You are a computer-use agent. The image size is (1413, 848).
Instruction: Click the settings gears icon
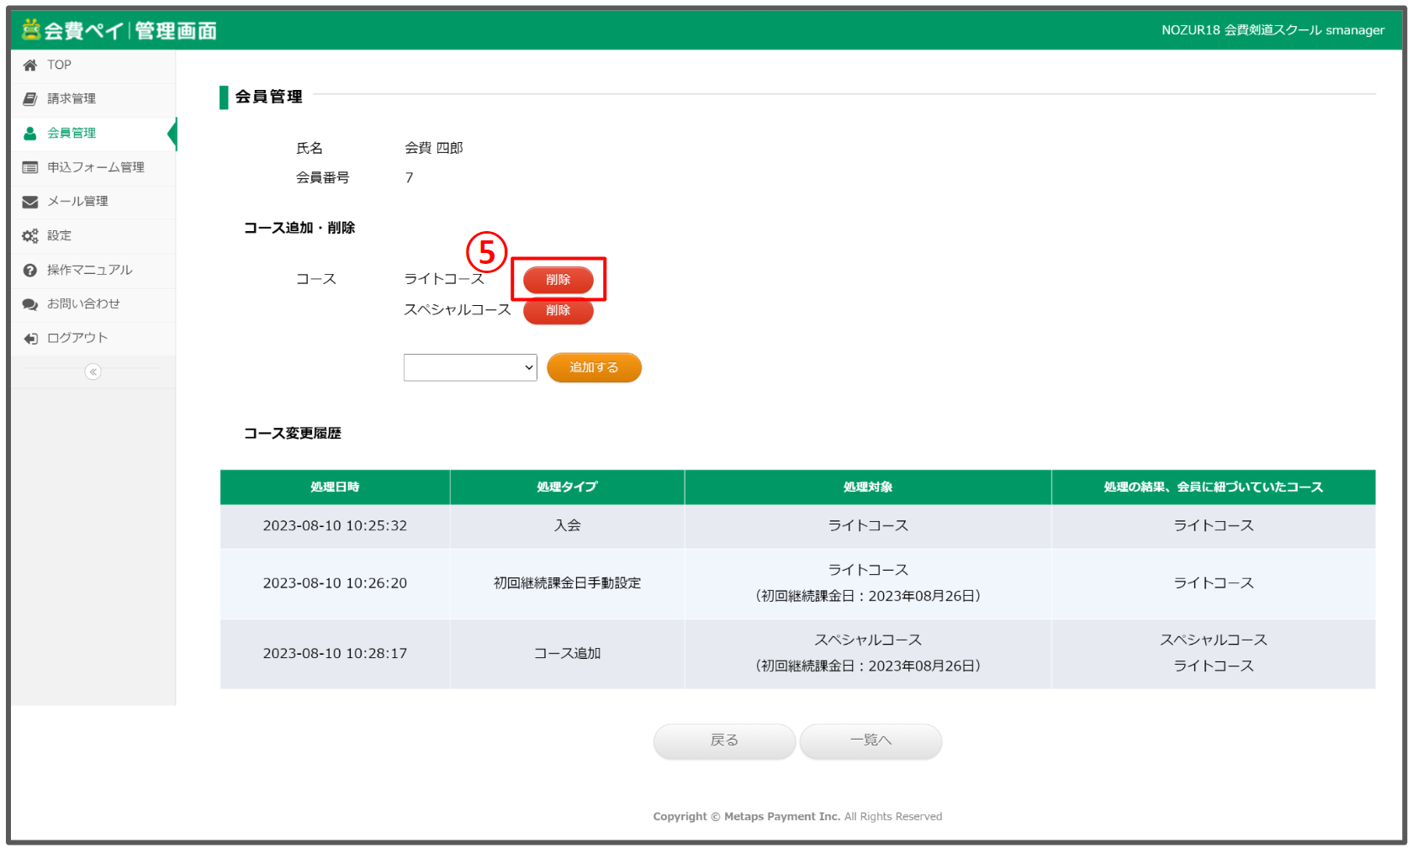pos(30,236)
